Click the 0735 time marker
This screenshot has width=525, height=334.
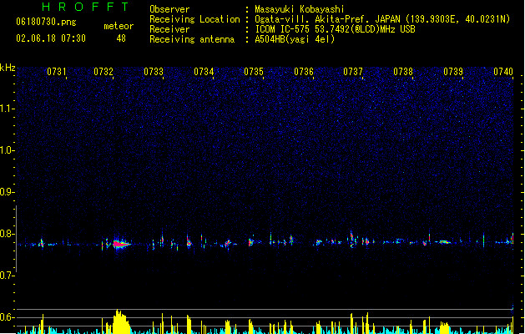click(254, 72)
